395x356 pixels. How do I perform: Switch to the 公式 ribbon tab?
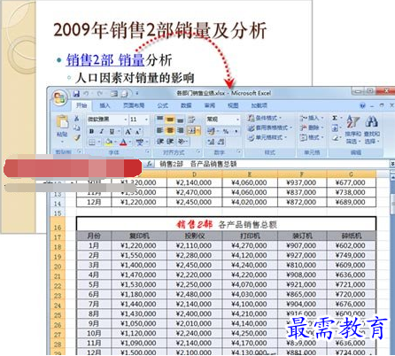coord(163,105)
